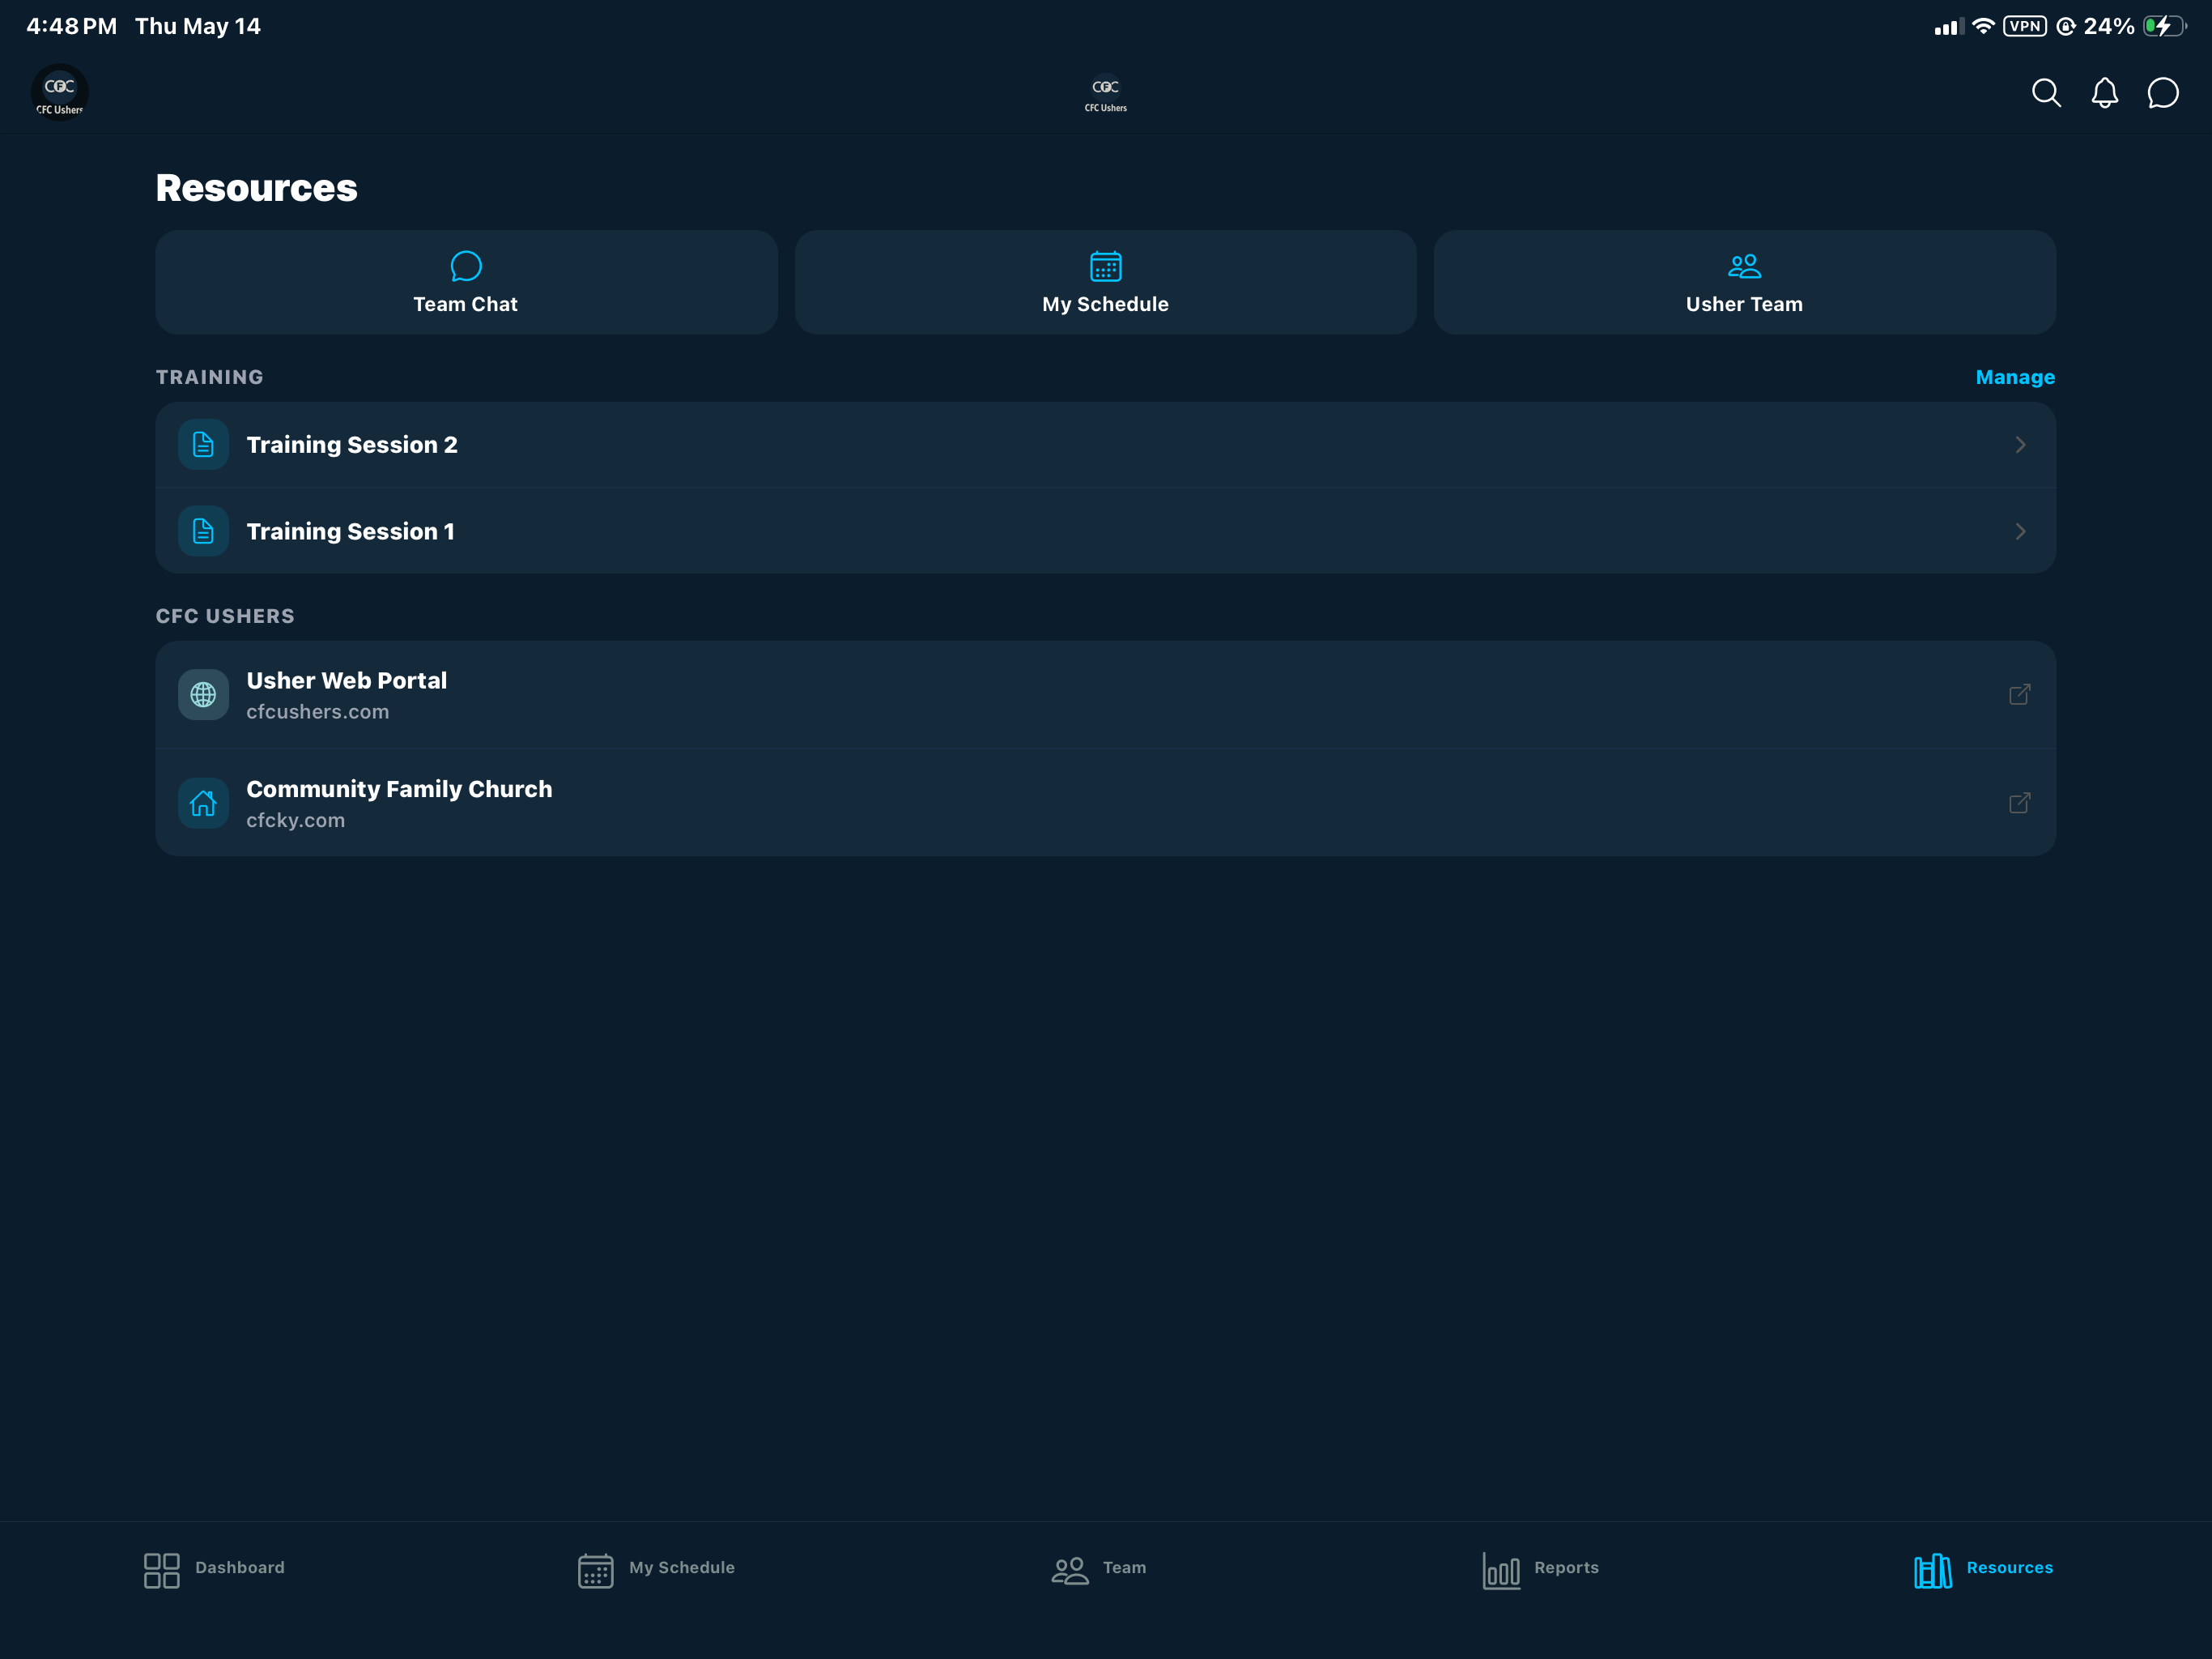Click external-link icon for Usher Web Portal
Screen dimensions: 2212x1659
(2020, 694)
